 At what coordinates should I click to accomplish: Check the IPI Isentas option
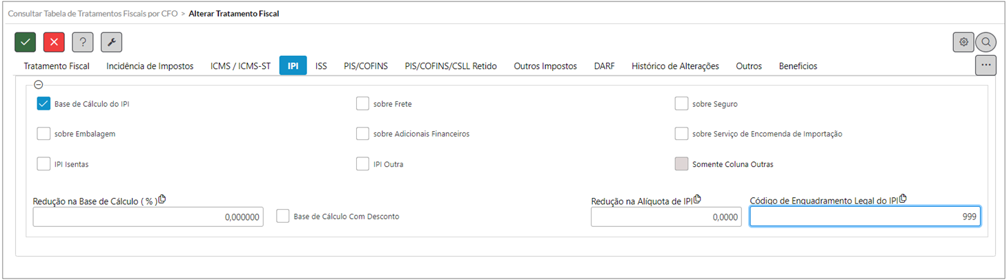tap(43, 164)
